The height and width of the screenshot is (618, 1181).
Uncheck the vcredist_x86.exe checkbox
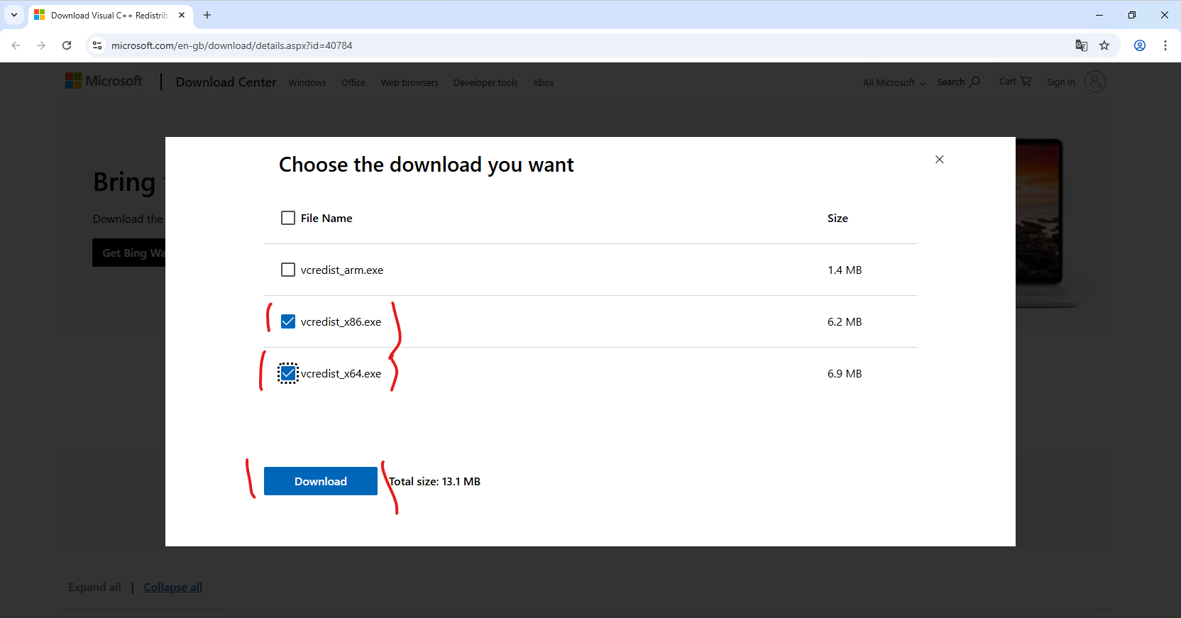pos(288,322)
